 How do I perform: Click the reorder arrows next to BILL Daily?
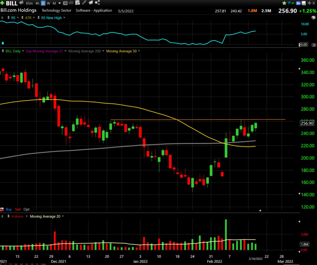pos(3,51)
